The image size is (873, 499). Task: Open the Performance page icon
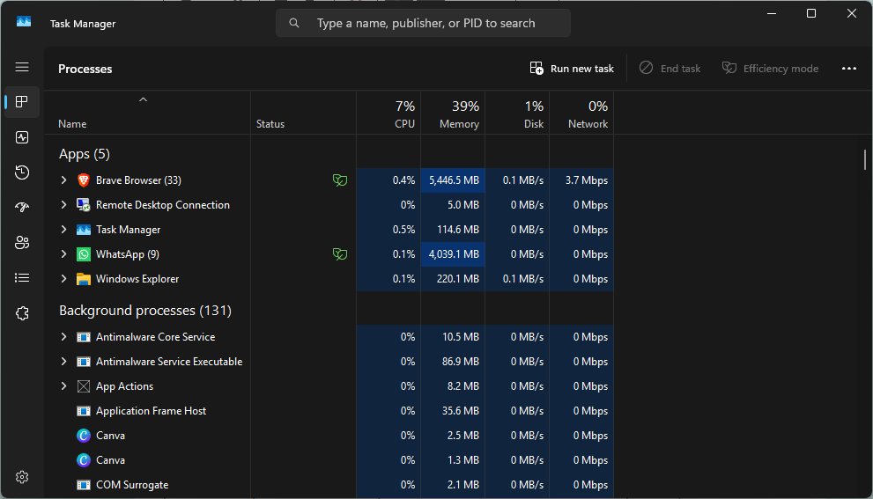pyautogui.click(x=22, y=137)
